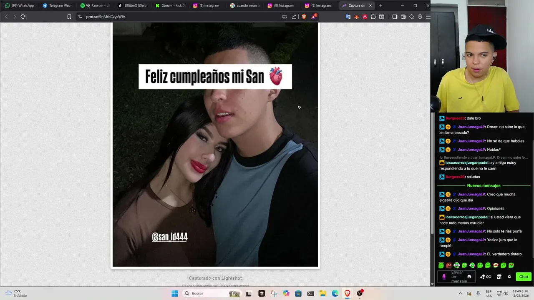Open the Copilot taskbar icon
The height and width of the screenshot is (300, 534).
[x=286, y=293]
